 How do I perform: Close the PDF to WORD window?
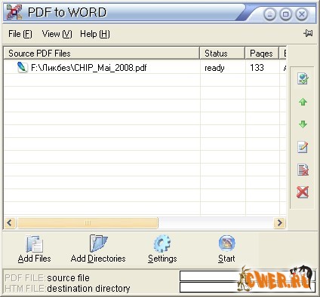click(x=302, y=14)
